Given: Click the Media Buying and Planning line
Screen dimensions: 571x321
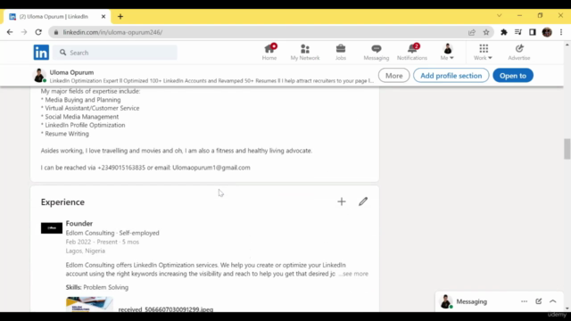Looking at the screenshot, I should coord(81,99).
